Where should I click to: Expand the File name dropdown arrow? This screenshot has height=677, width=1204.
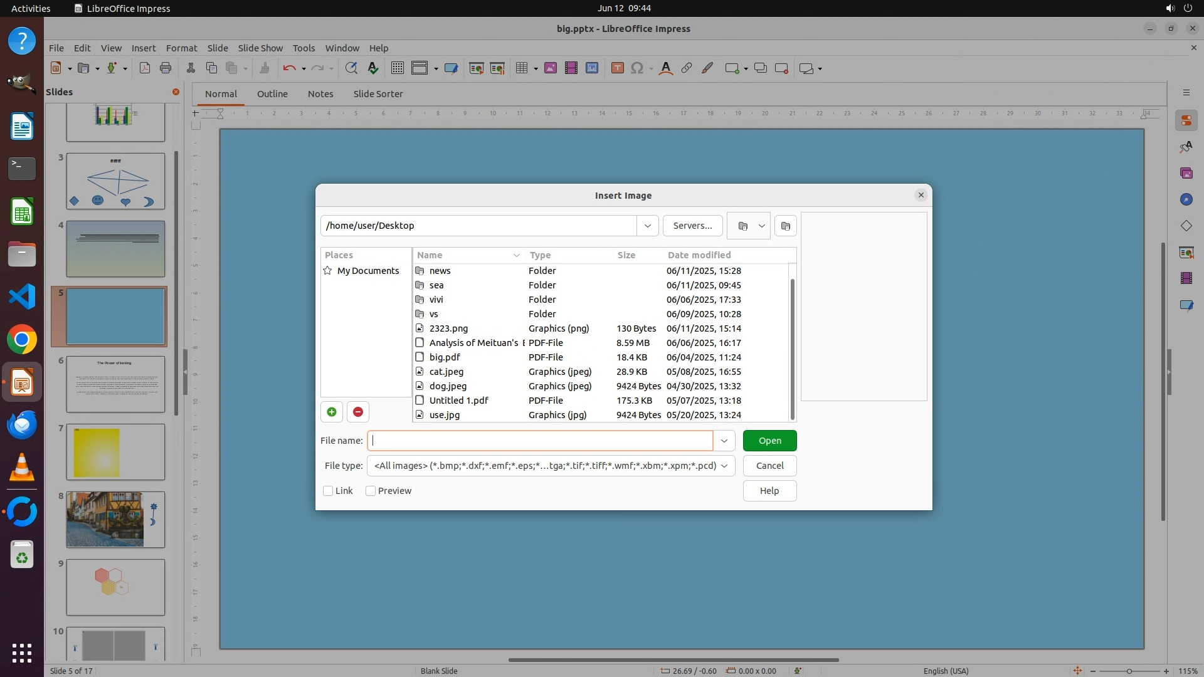(724, 441)
